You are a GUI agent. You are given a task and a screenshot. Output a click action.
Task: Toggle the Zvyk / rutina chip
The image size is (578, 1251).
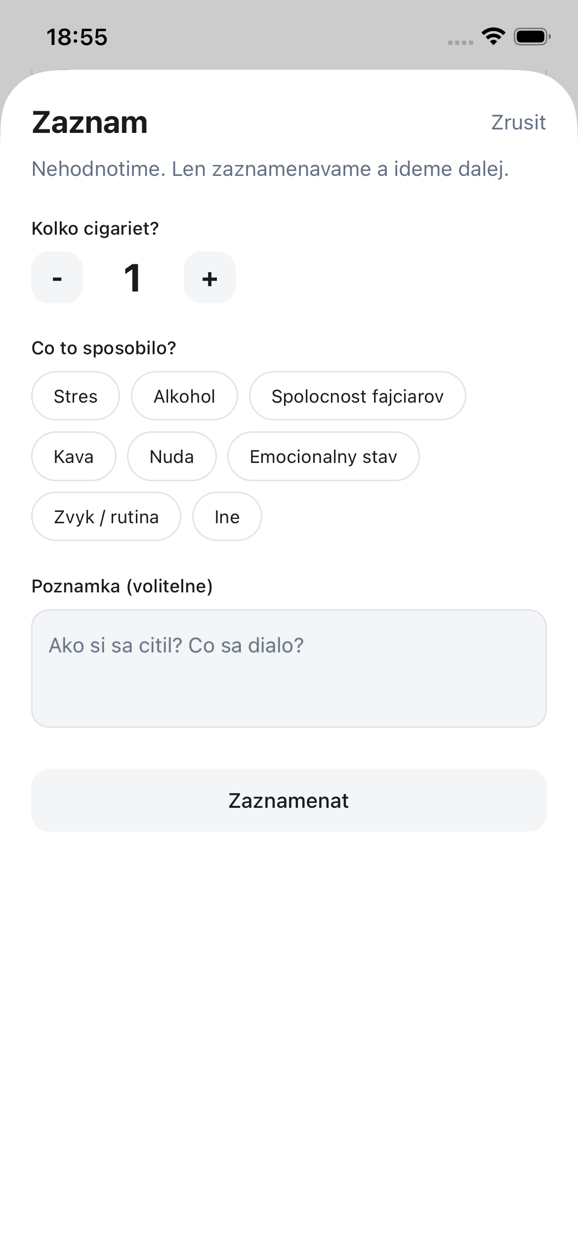(106, 517)
